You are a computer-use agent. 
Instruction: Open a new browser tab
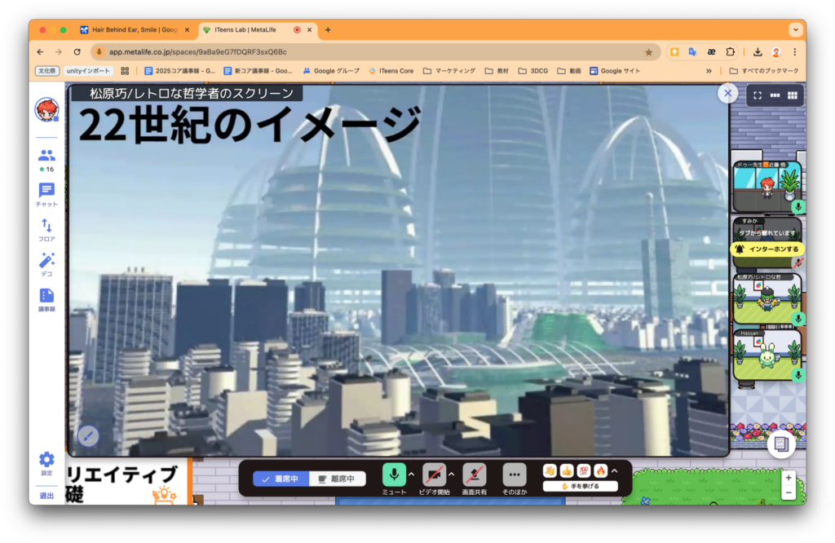(x=328, y=30)
